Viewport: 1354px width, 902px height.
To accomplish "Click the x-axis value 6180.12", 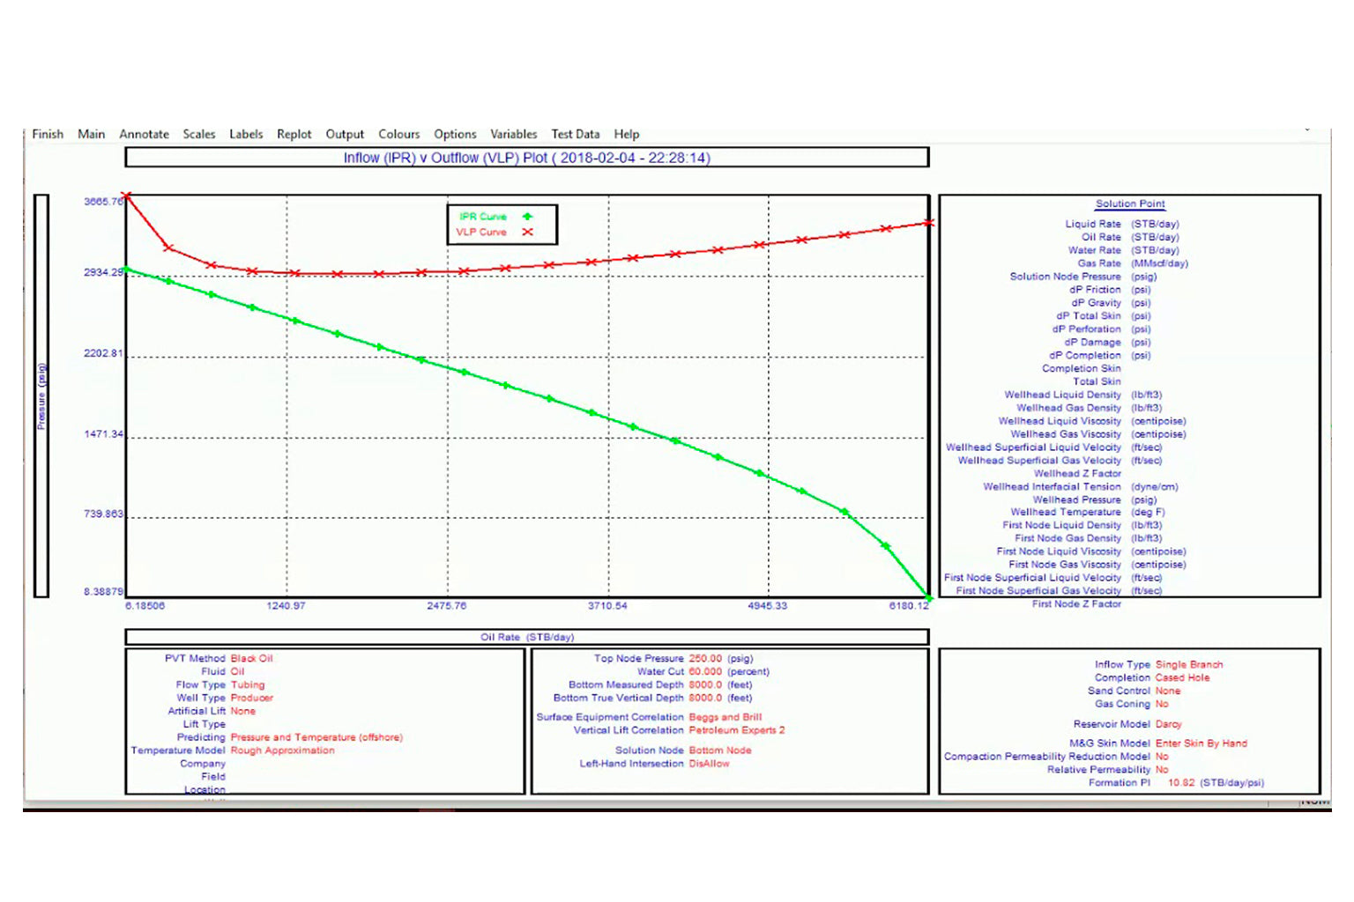I will pyautogui.click(x=909, y=606).
